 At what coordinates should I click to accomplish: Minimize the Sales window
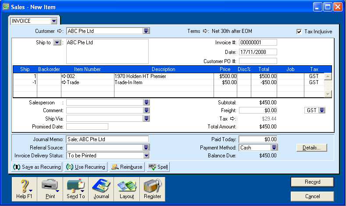coord(317,7)
